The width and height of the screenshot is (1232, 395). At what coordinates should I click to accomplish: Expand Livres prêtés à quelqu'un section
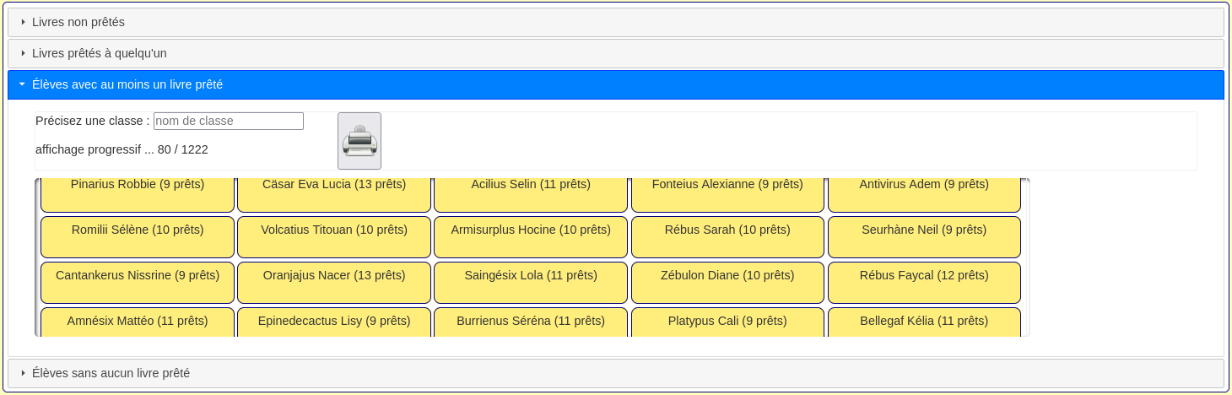pos(99,53)
